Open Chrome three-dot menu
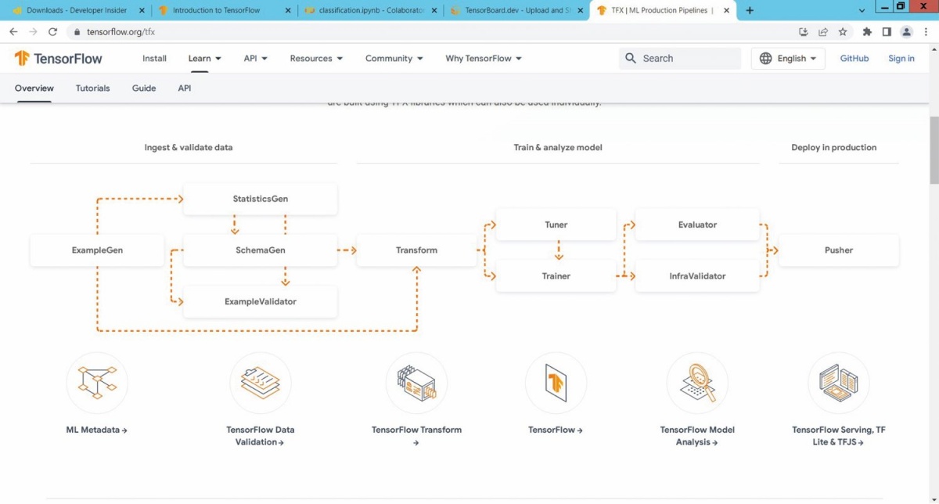 (926, 32)
